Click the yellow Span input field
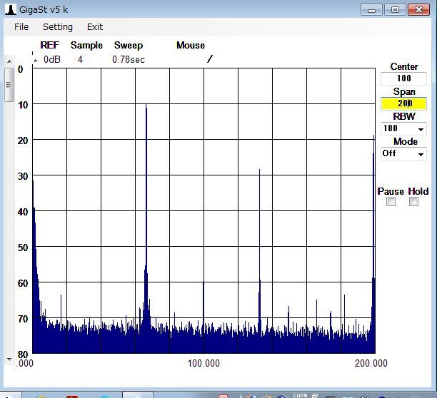This screenshot has width=437, height=398. click(x=403, y=103)
